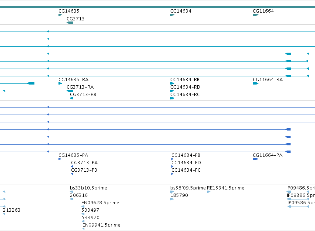Open transcript CG11664-RA label
Screen dimensions: 315x231
(268, 80)
